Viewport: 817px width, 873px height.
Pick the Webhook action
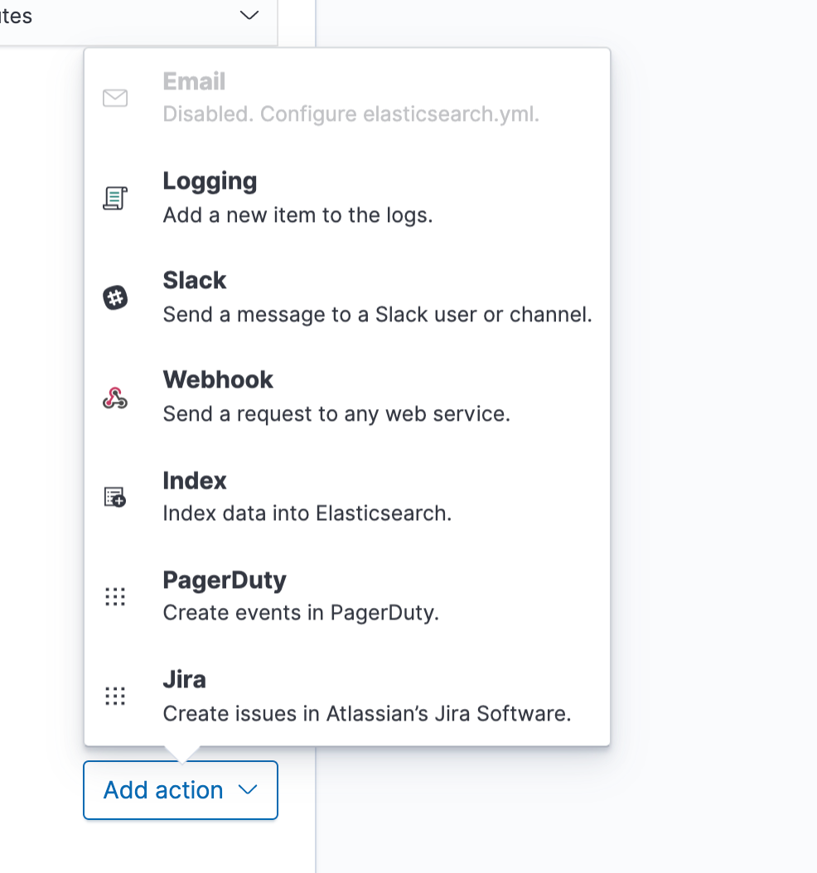coord(347,398)
